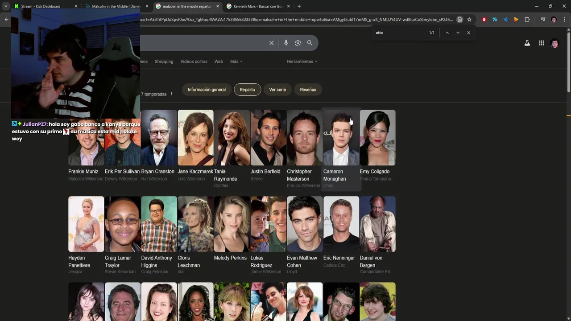
Task: Open the Información general chip
Action: tap(207, 90)
